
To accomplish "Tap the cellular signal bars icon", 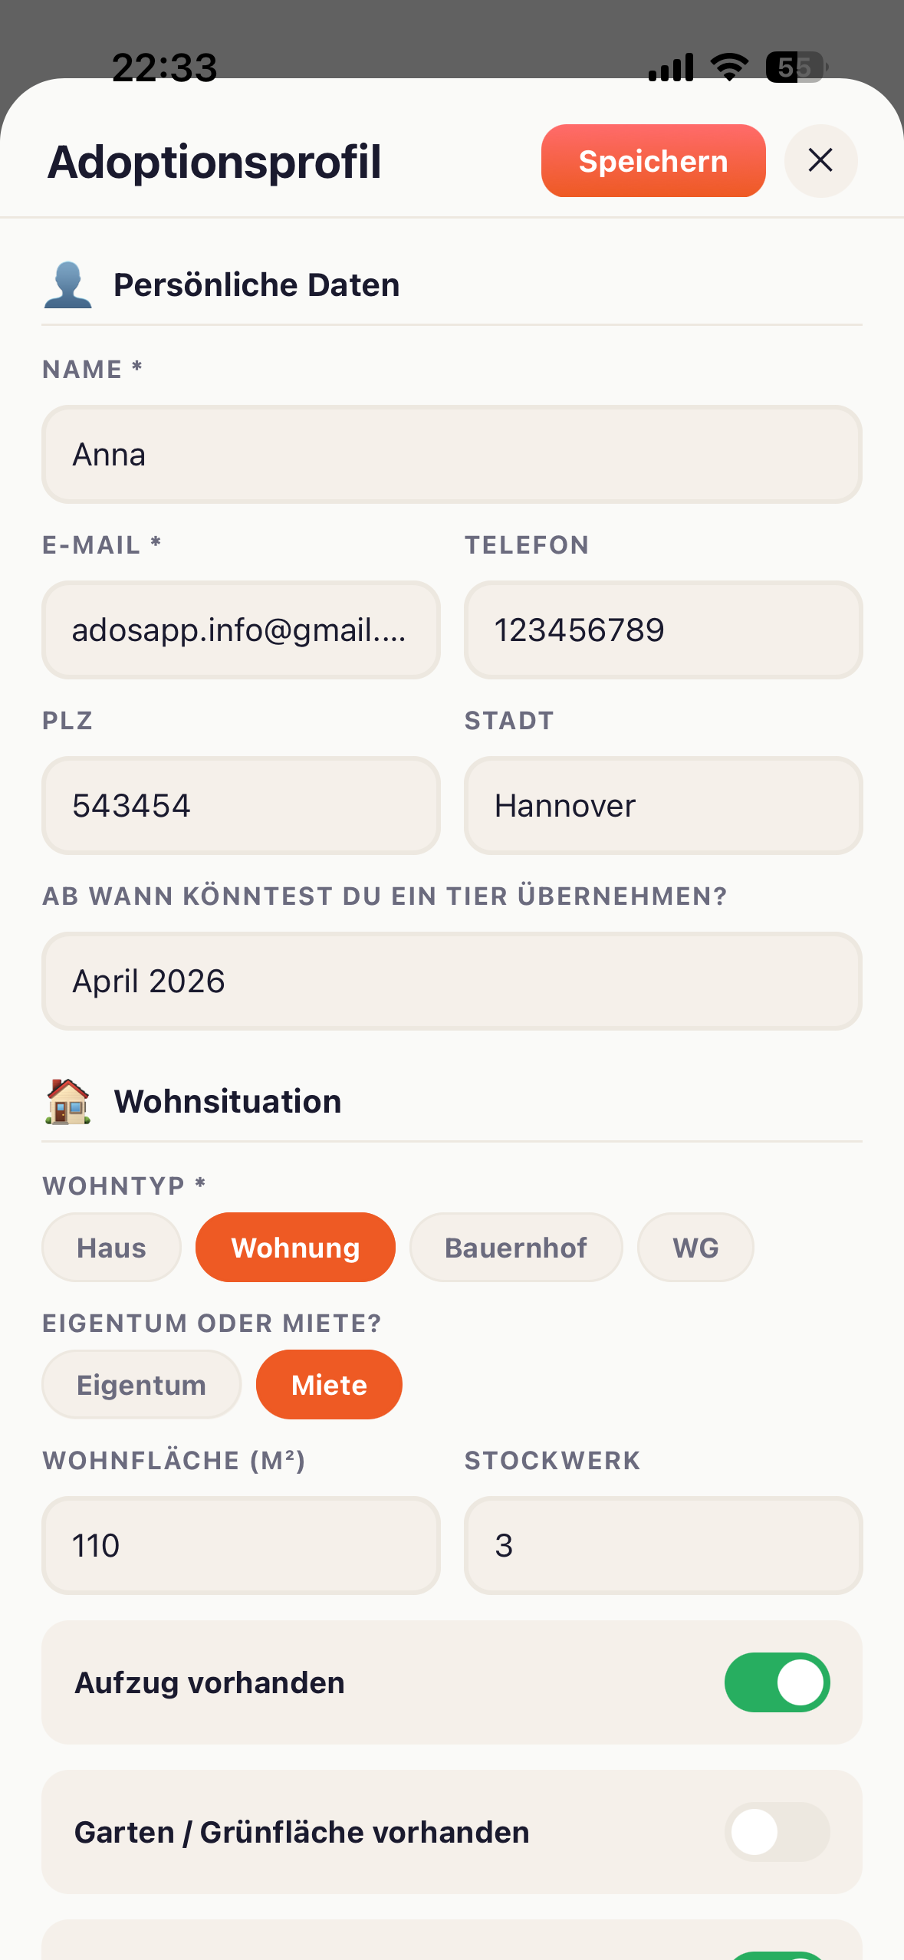I will point(671,67).
